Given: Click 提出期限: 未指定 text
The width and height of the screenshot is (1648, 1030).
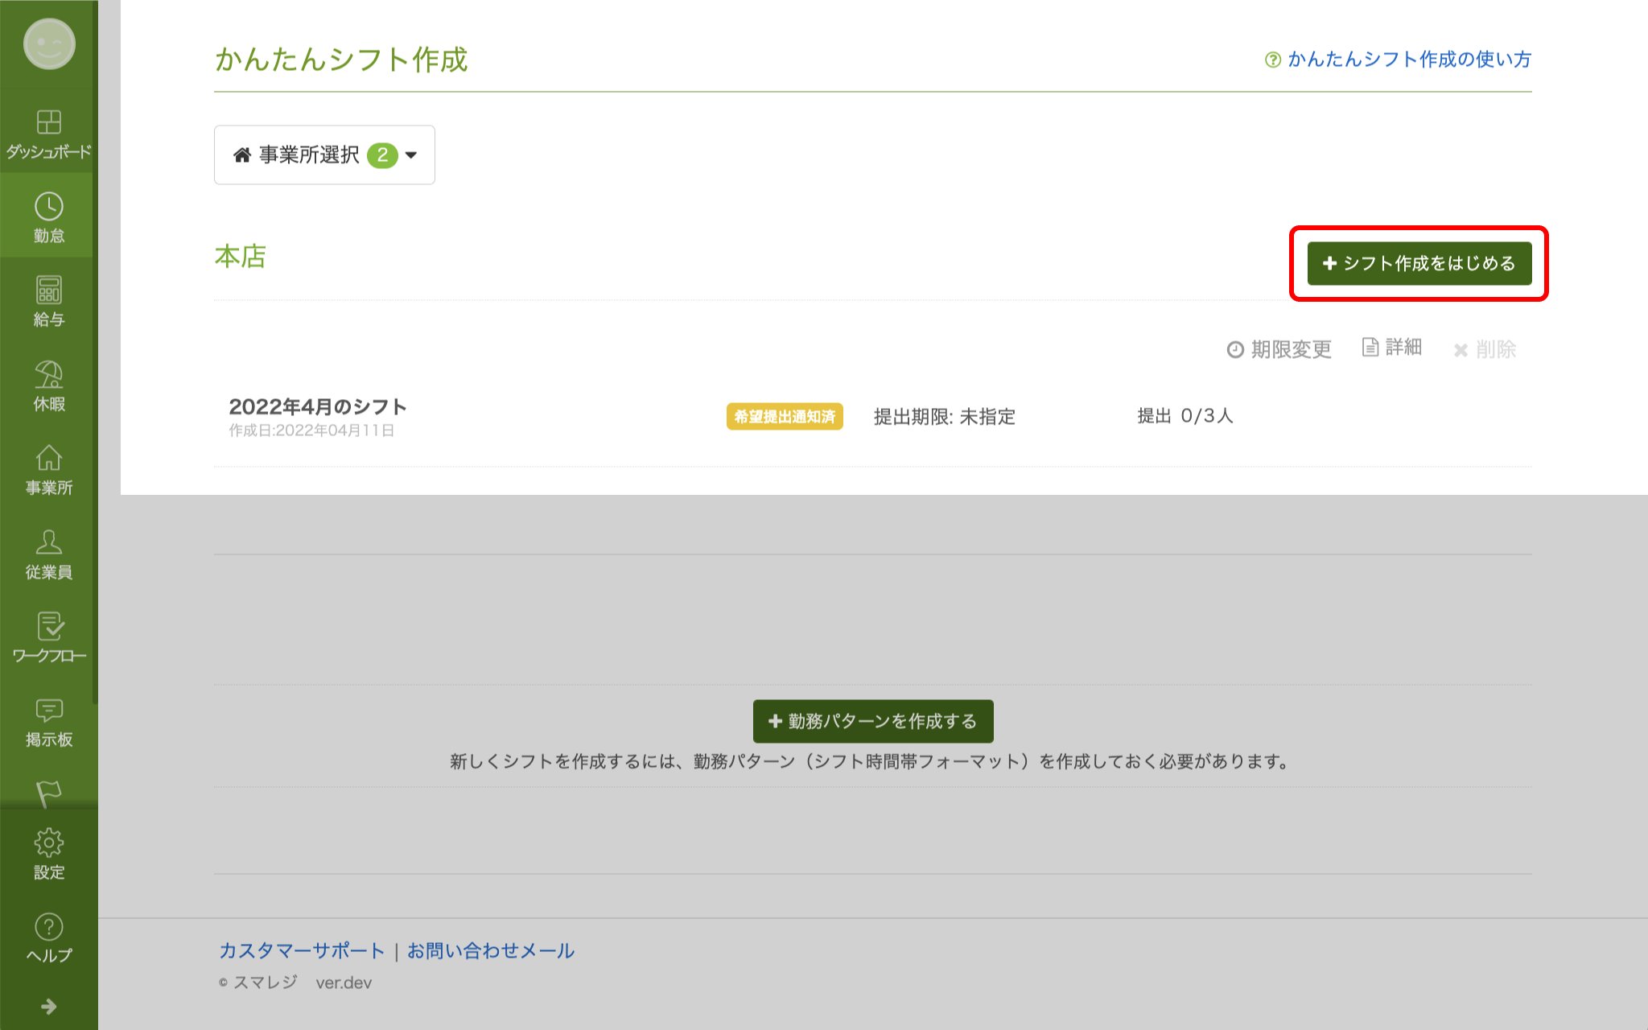Looking at the screenshot, I should point(945,417).
